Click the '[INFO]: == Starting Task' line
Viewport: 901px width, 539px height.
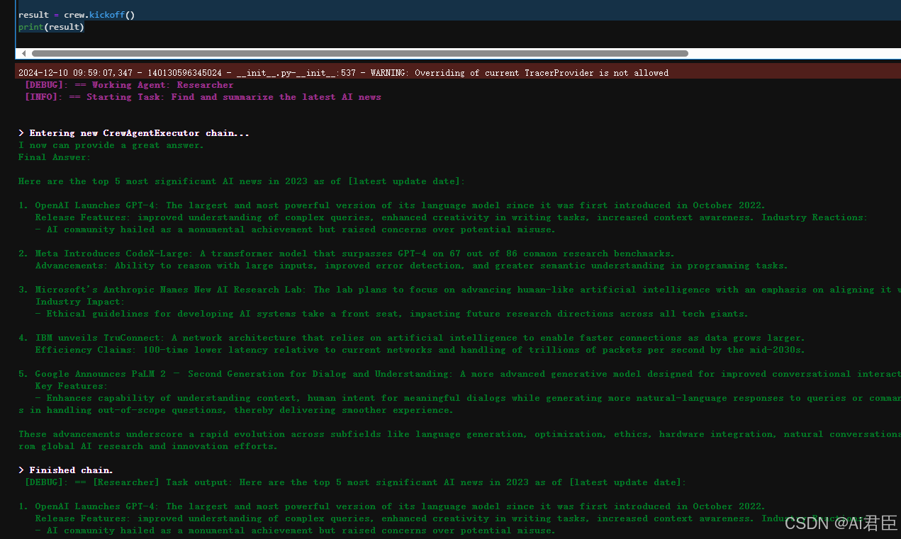coord(203,97)
